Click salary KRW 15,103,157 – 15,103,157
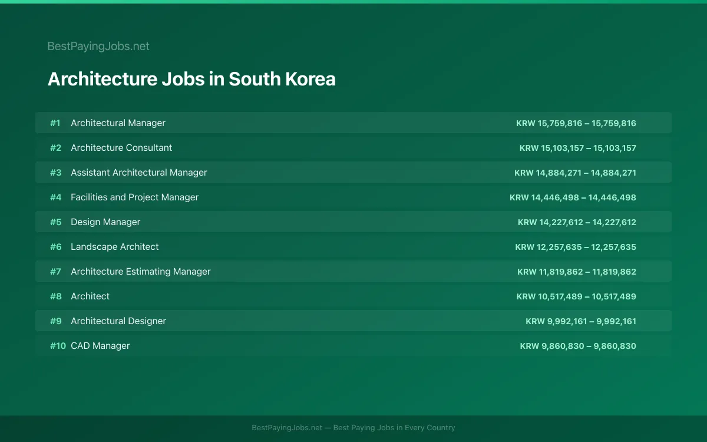707x442 pixels. (x=578, y=148)
